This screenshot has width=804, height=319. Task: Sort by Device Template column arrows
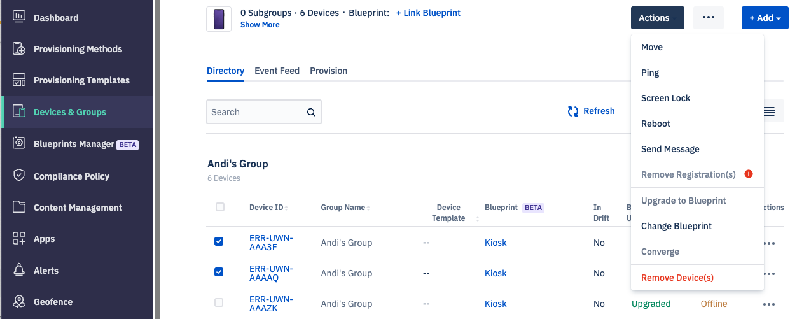[478, 218]
